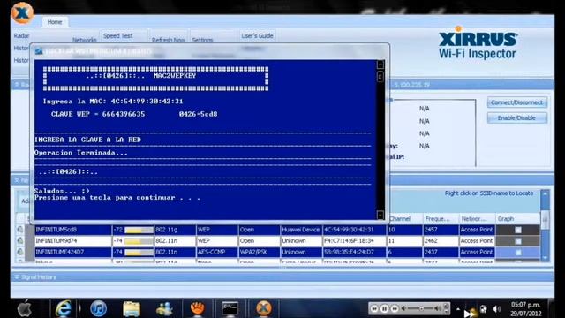Select the INFINITUME424D7 SSID cell

click(72, 252)
